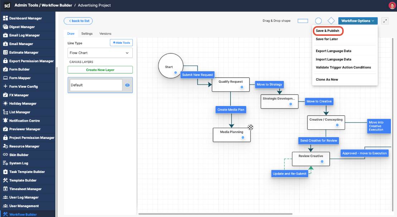The width and height of the screenshot is (397, 217).
Task: Click the Digest Manager sidebar icon
Action: click(x=5, y=26)
